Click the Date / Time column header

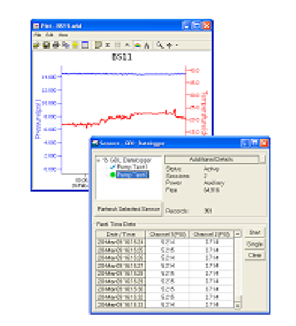(121, 234)
